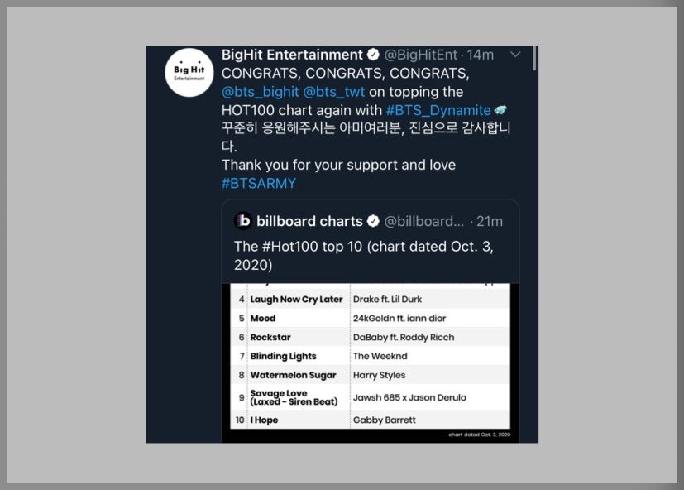
Task: Click the @BigHitEnt handle
Action: pos(420,55)
